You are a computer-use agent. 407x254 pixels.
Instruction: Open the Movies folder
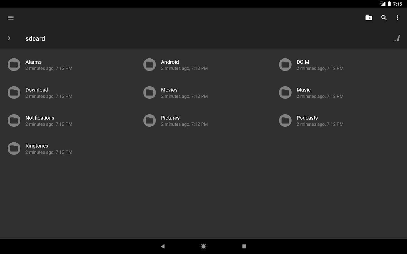(169, 90)
